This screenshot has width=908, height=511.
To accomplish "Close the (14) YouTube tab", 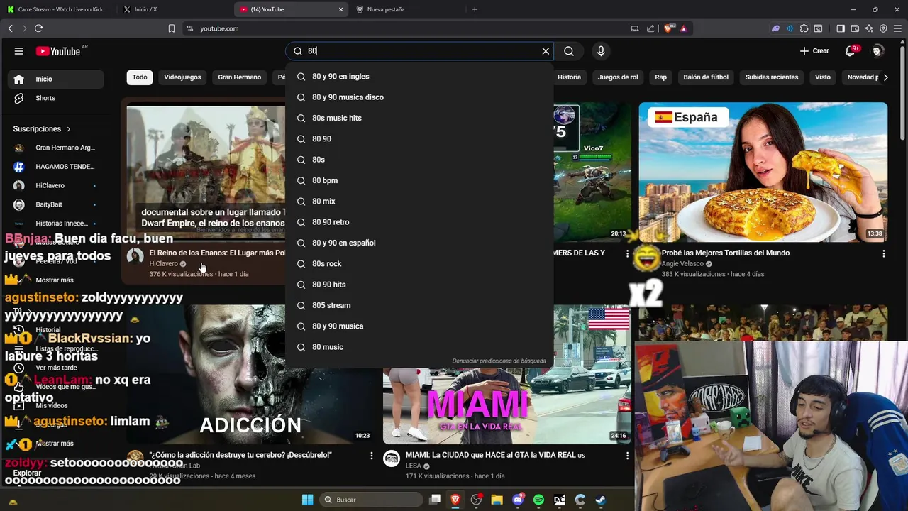I will (340, 9).
